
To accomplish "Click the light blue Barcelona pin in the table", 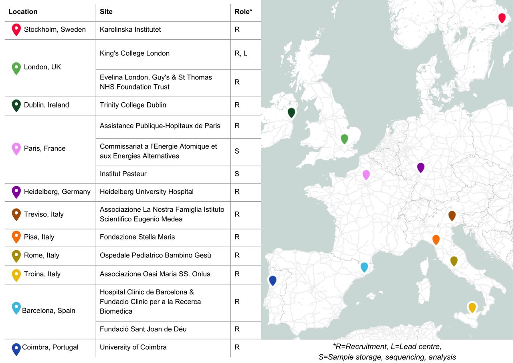I will coord(16,308).
